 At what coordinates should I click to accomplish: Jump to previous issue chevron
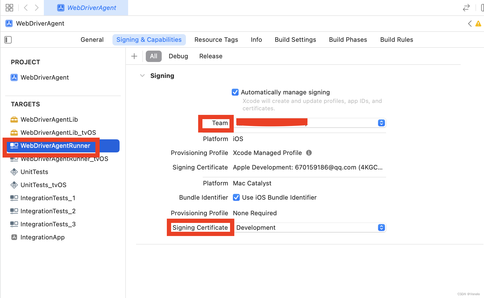click(470, 24)
